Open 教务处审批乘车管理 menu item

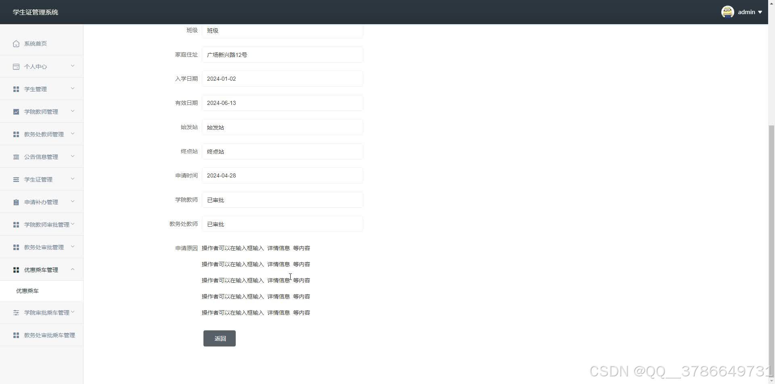pos(42,335)
